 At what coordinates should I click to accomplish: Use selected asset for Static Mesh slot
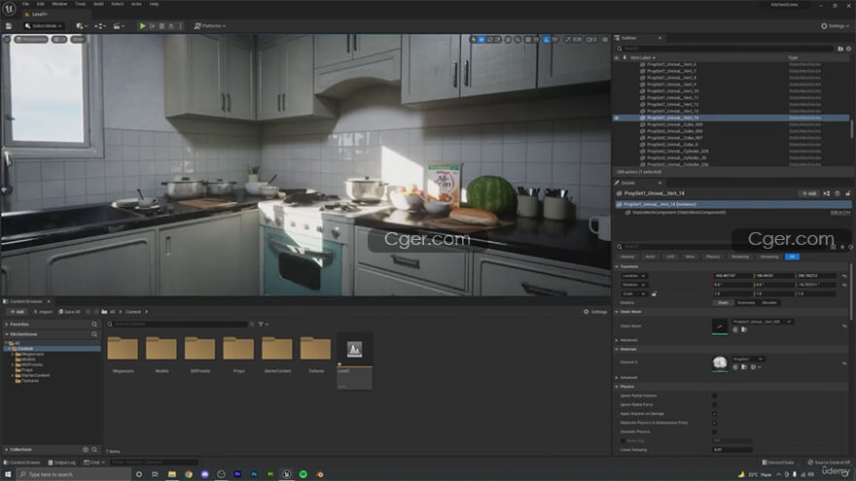(x=735, y=329)
